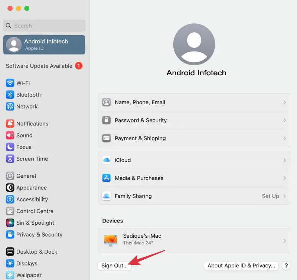Click the help question mark button
Screen dimensions: 297x280
[x=286, y=266]
